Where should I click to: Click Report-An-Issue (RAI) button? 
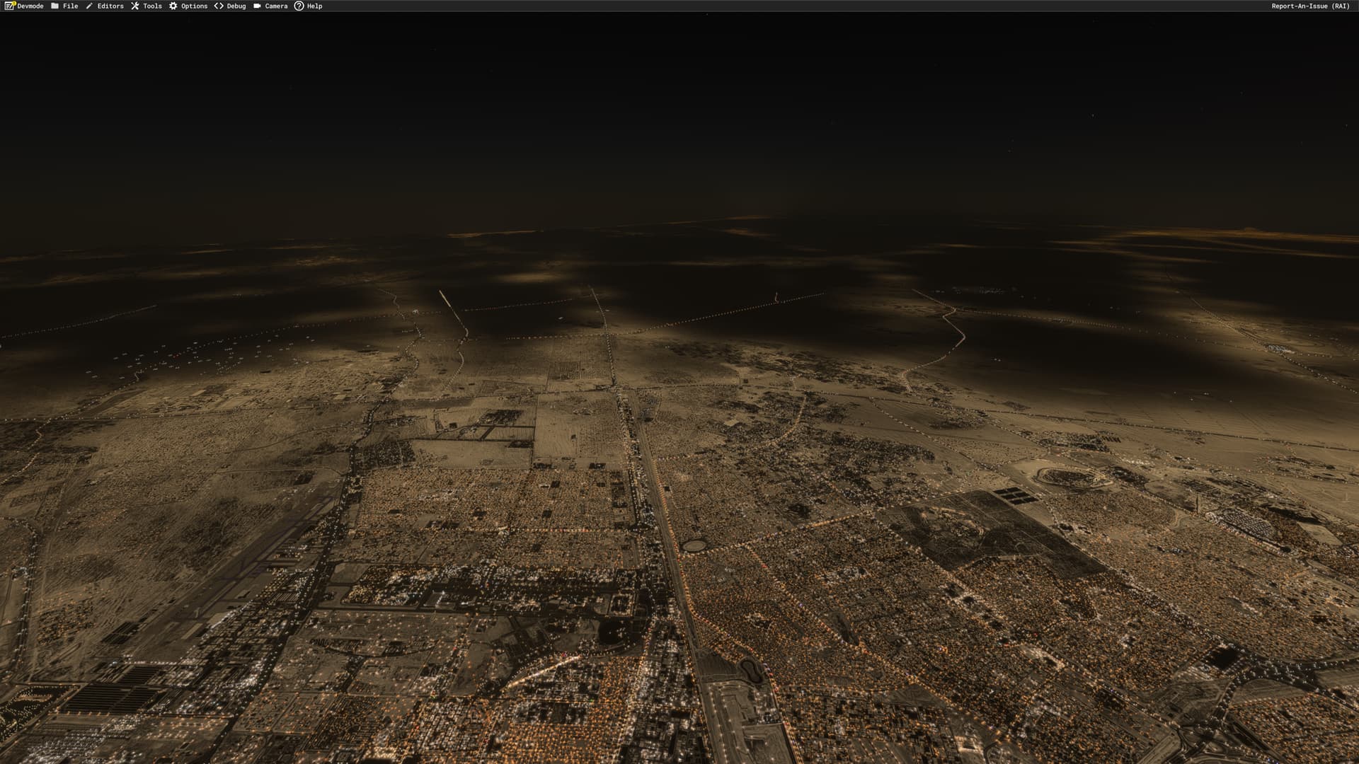coord(1310,6)
